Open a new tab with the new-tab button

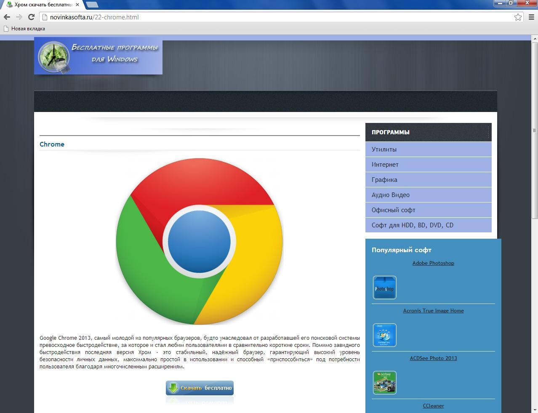click(x=92, y=5)
